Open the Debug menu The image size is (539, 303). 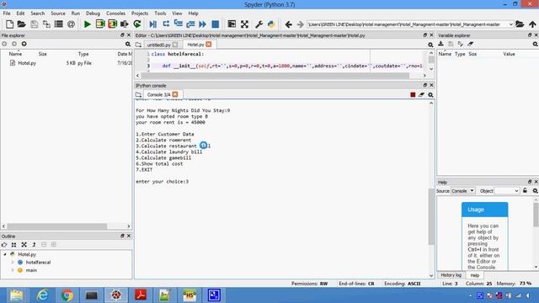point(93,13)
